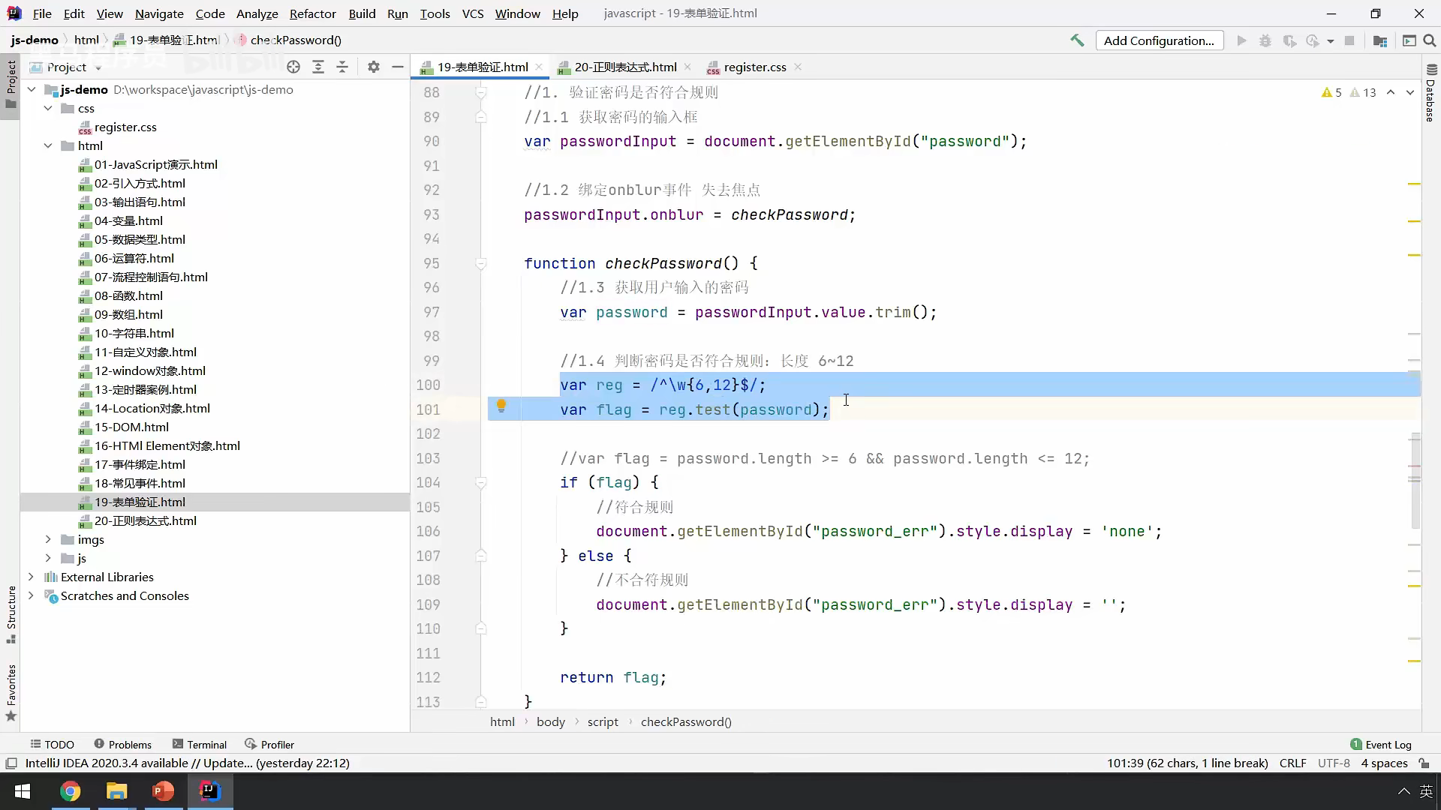Click the Build project hammer icon
This screenshot has height=810, width=1441.
click(x=1077, y=40)
